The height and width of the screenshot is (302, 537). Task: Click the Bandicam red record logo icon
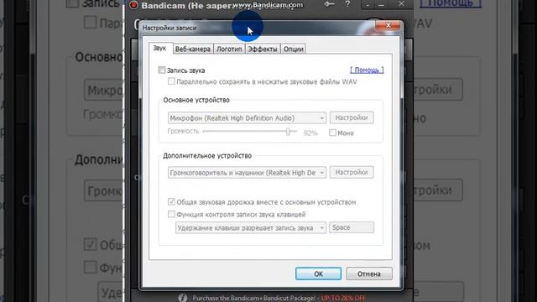click(134, 5)
